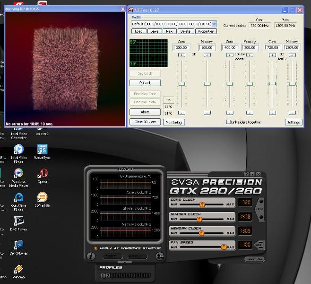Open the RaderSync desktop icon
The height and width of the screenshot is (284, 311).
(x=42, y=152)
